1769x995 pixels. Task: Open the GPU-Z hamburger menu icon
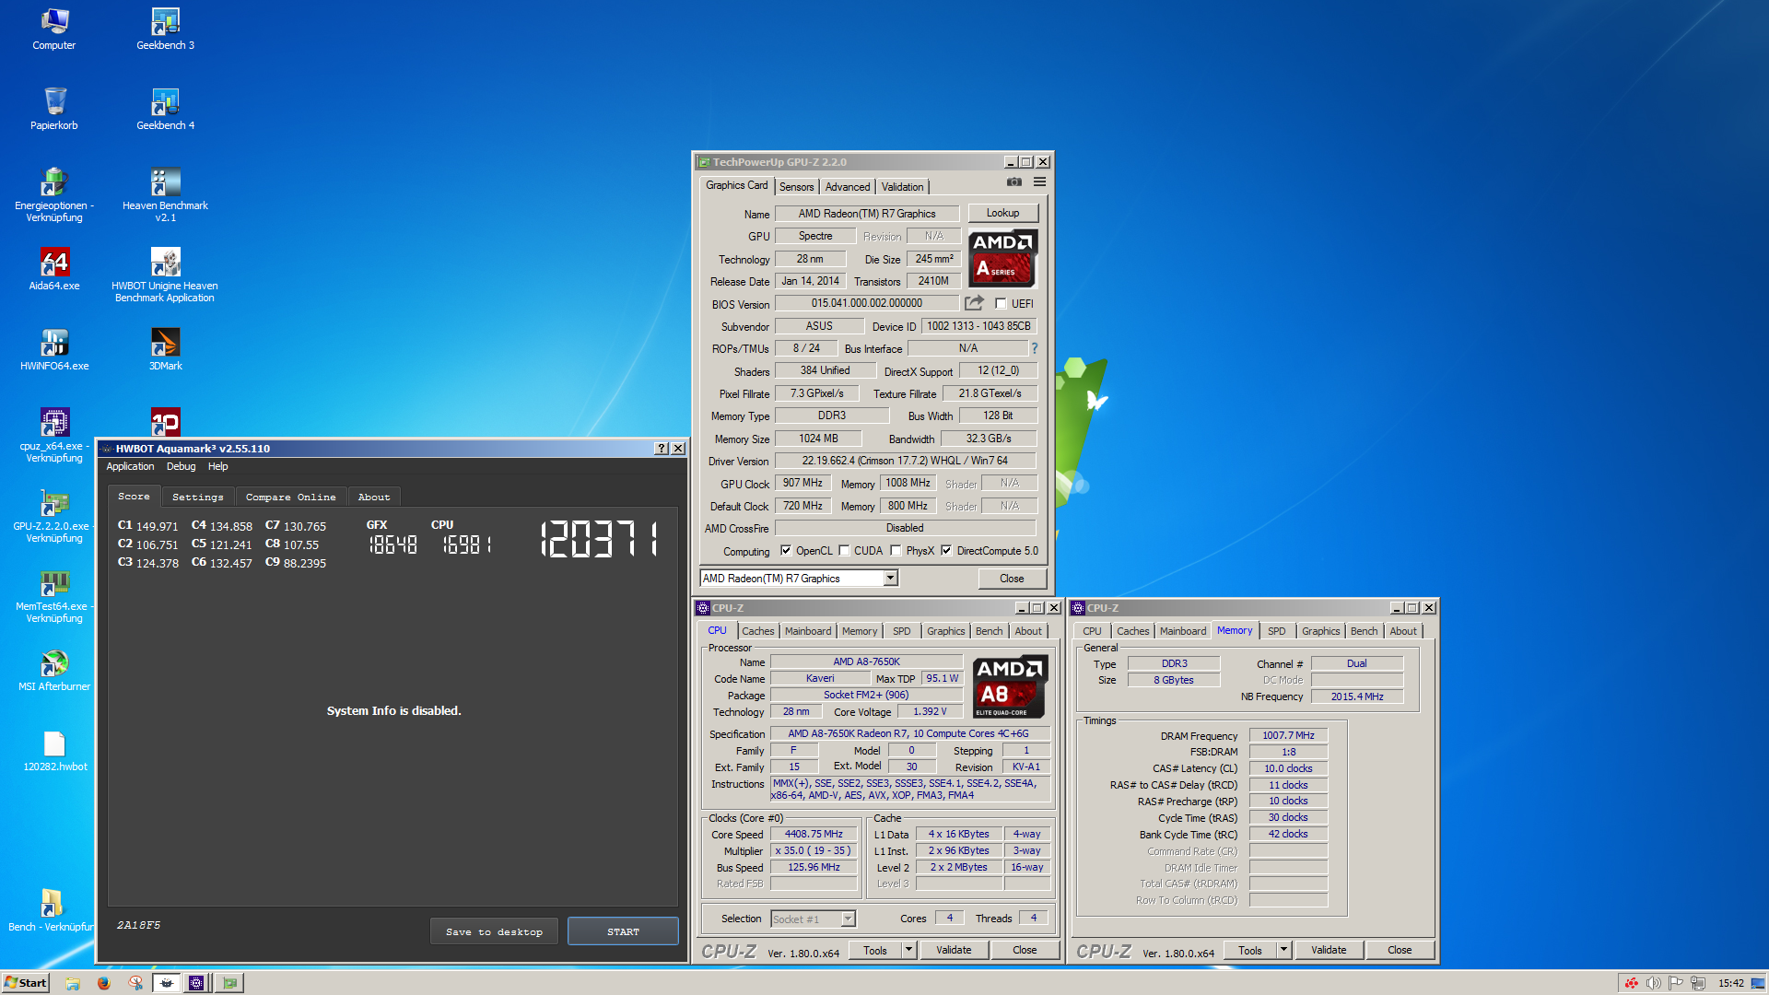[x=1039, y=182]
